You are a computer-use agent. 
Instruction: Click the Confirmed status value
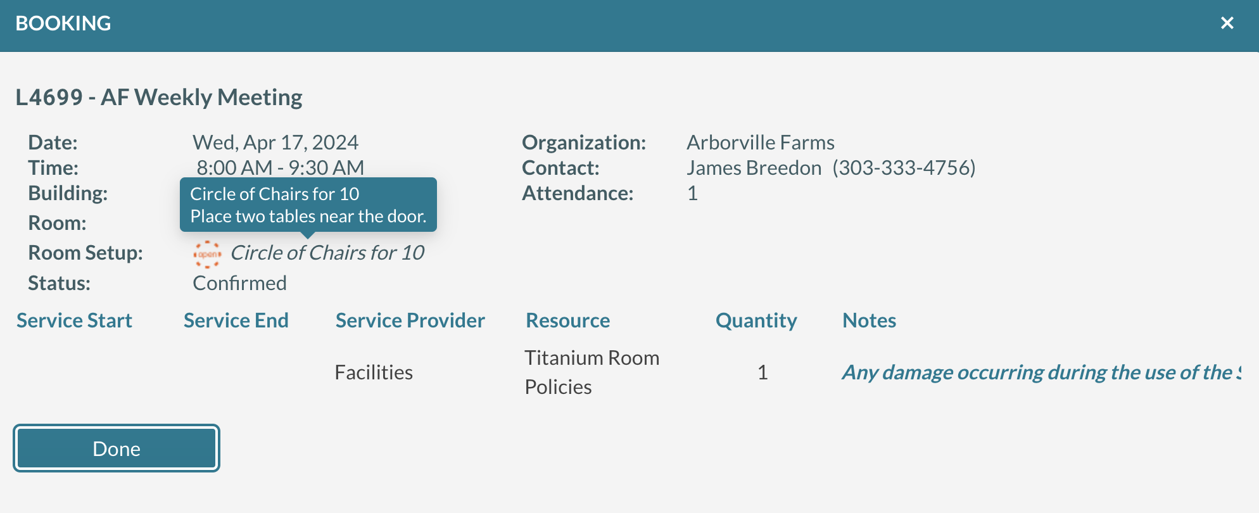pyautogui.click(x=239, y=283)
